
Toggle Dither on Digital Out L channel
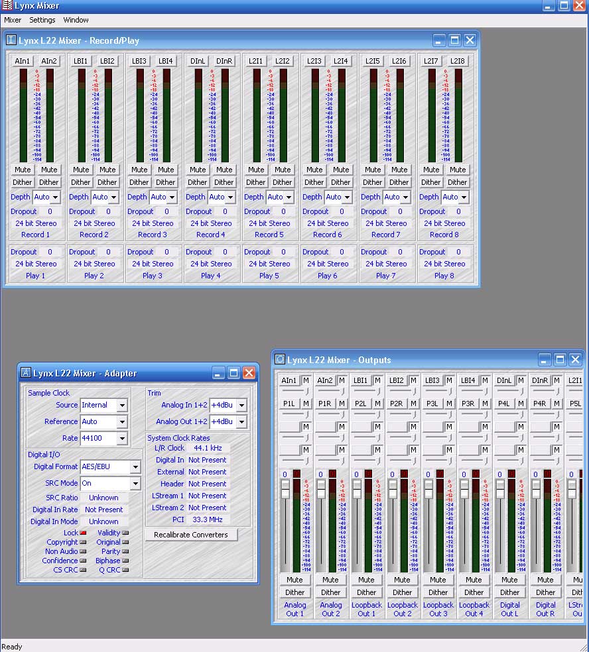pyautogui.click(x=509, y=592)
